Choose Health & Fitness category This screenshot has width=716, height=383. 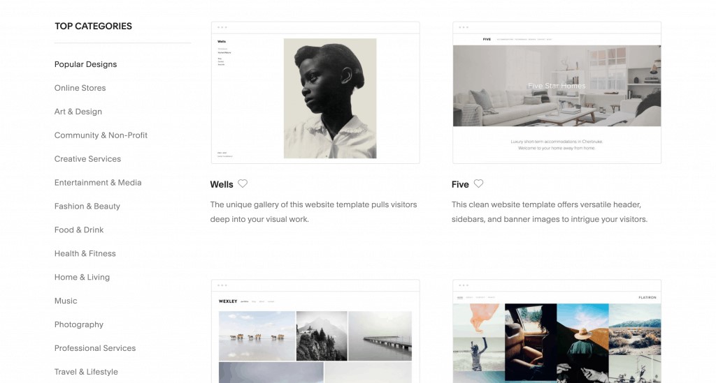pyautogui.click(x=85, y=254)
